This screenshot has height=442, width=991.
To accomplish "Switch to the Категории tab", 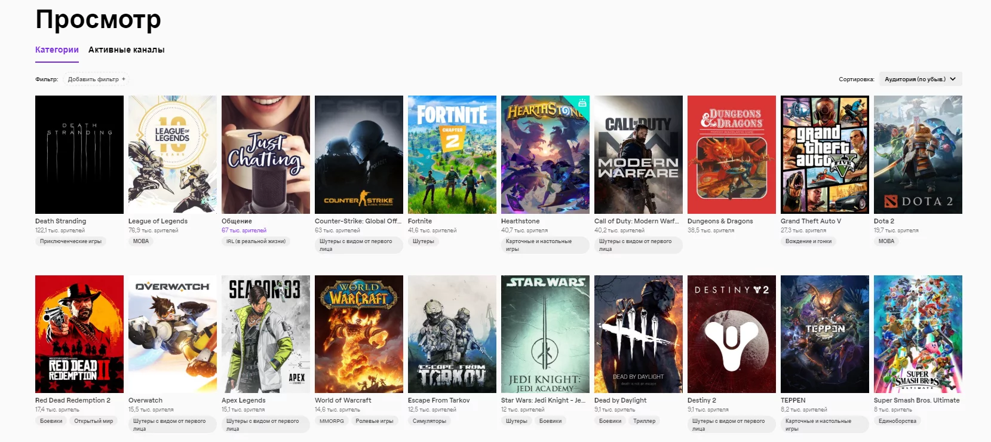I will click(x=57, y=50).
